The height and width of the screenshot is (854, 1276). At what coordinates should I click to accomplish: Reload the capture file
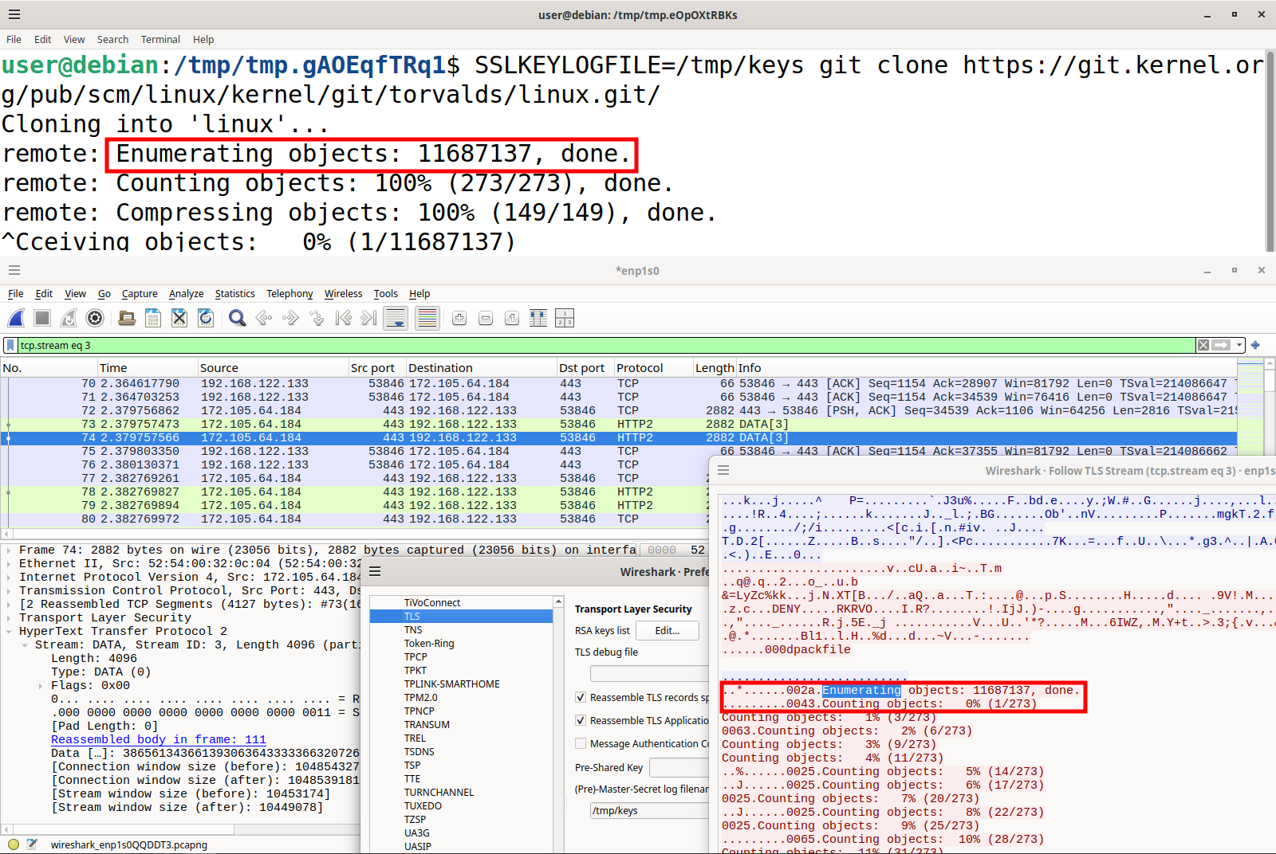click(206, 319)
